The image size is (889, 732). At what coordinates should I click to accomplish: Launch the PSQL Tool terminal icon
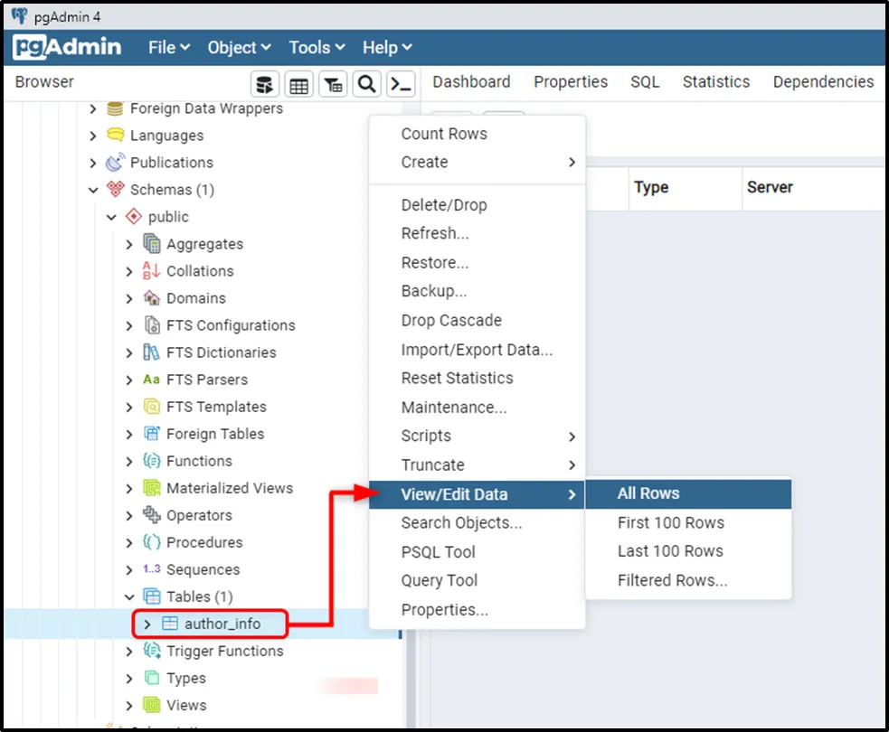click(400, 84)
